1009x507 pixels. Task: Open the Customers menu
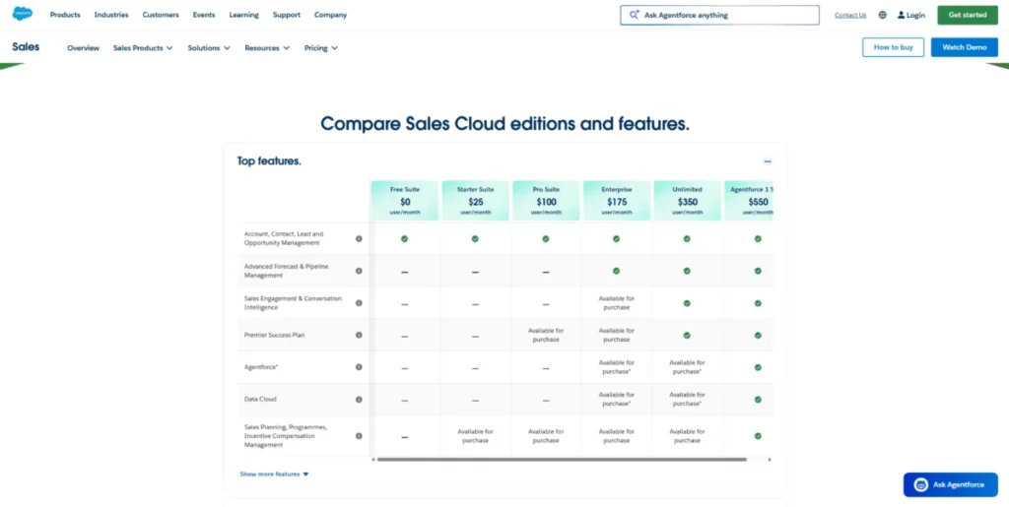[x=161, y=15]
